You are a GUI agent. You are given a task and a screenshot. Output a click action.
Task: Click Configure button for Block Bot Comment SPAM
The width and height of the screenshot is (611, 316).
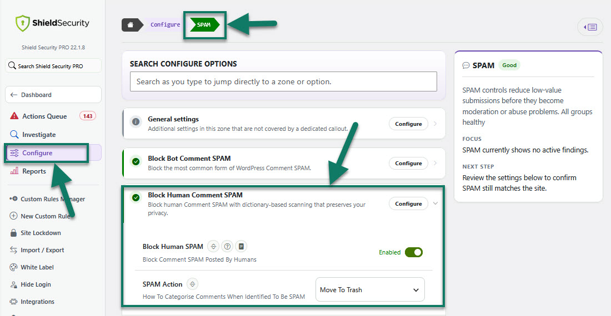pyautogui.click(x=408, y=163)
